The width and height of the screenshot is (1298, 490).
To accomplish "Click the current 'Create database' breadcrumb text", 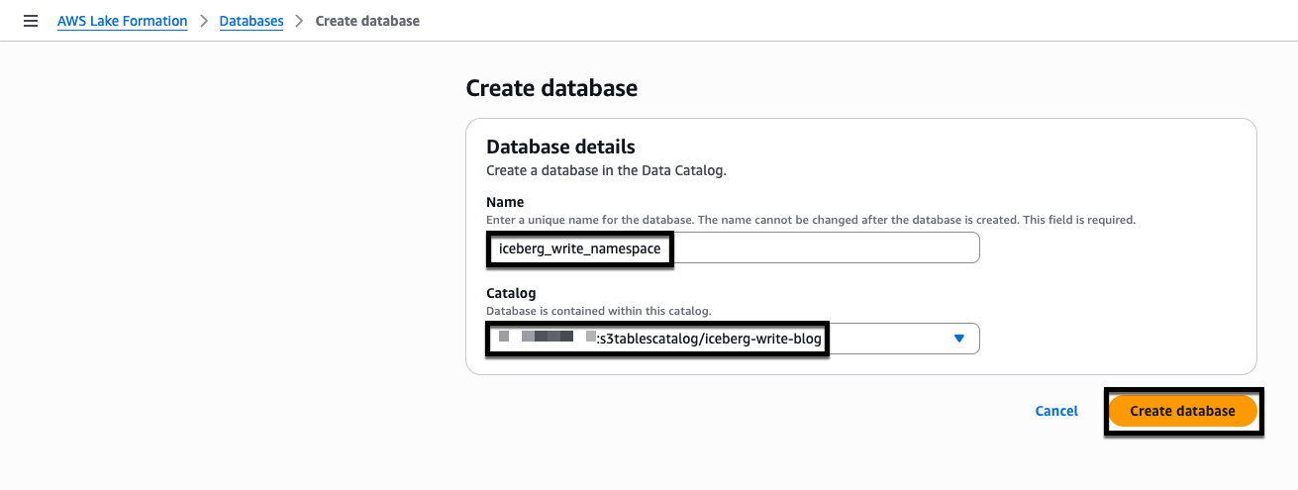I will coord(366,21).
